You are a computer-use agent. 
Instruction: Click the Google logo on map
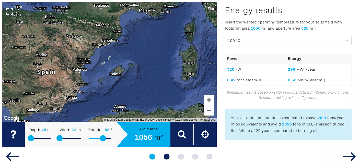pyautogui.click(x=11, y=118)
